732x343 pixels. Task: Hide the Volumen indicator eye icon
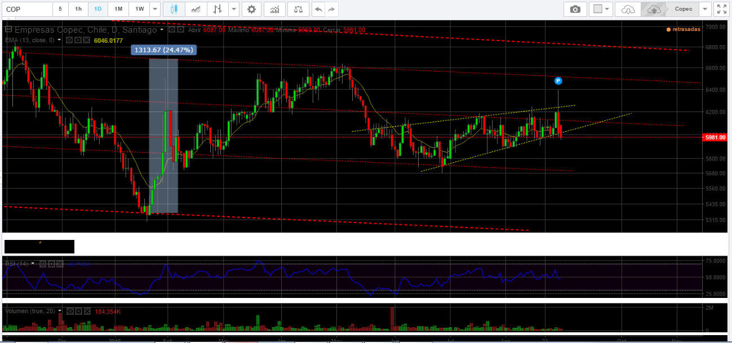(x=70, y=311)
